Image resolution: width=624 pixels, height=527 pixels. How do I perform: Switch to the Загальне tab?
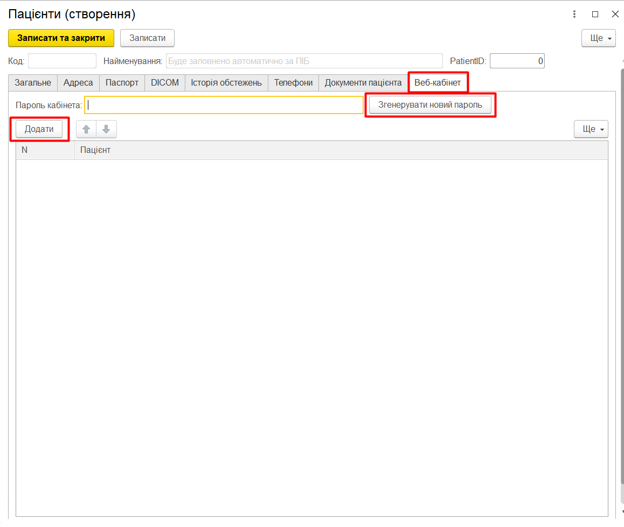click(x=33, y=83)
